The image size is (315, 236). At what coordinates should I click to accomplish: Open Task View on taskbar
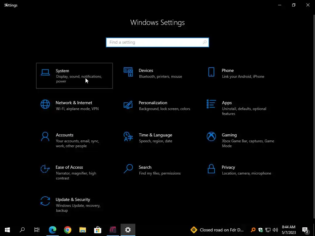click(37, 230)
